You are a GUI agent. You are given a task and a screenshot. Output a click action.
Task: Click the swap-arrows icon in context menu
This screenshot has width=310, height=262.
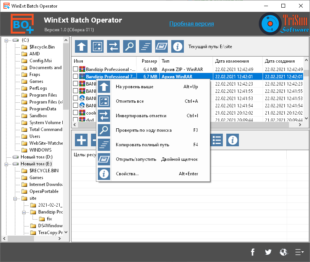[x=104, y=116]
